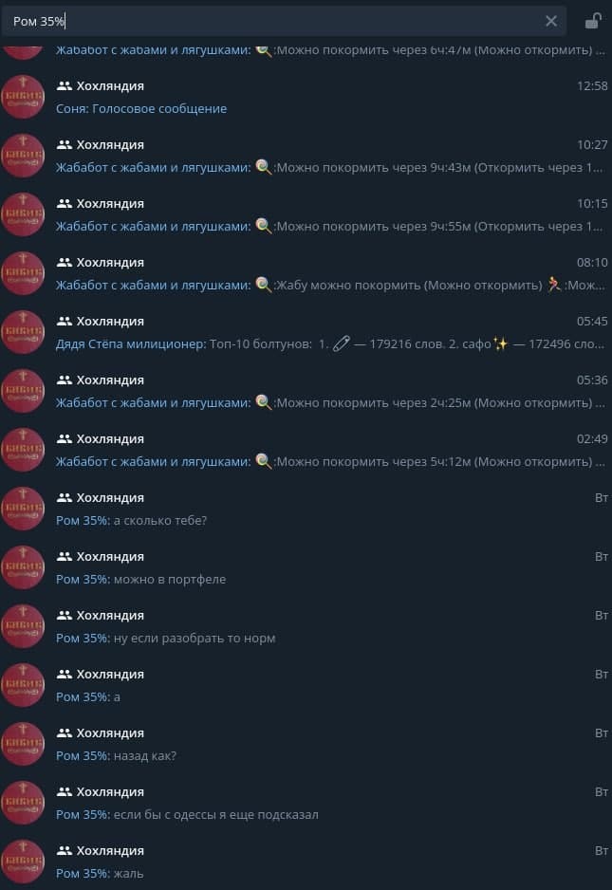Click avatar of the 05:36 result
Screen dimensions: 612x890
tap(23, 391)
